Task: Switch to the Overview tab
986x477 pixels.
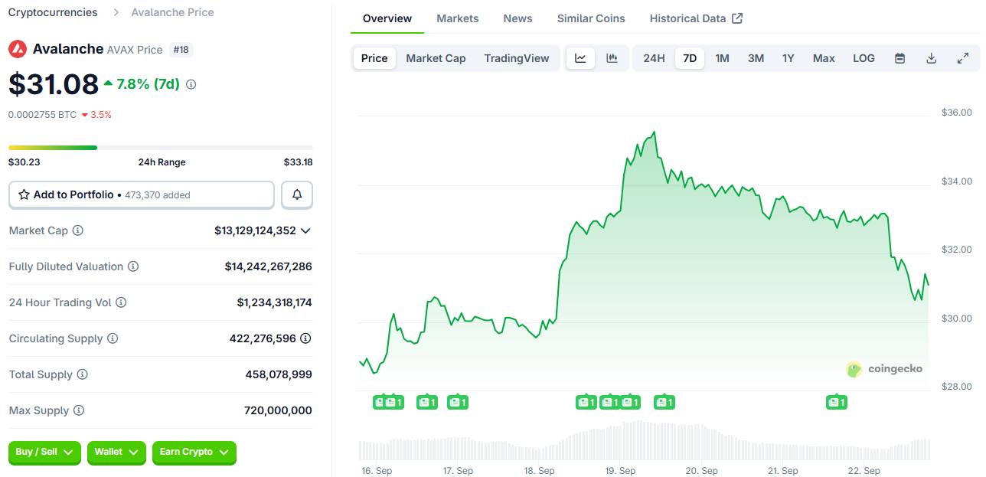Action: pos(387,18)
